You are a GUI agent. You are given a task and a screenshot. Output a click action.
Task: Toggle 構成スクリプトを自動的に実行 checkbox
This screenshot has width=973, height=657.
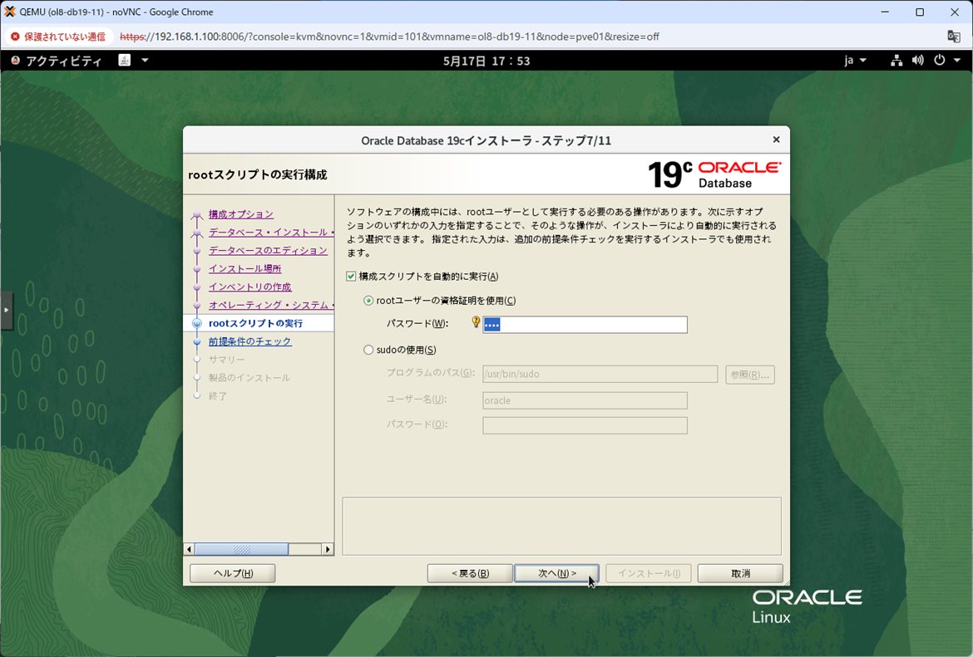[x=351, y=277]
